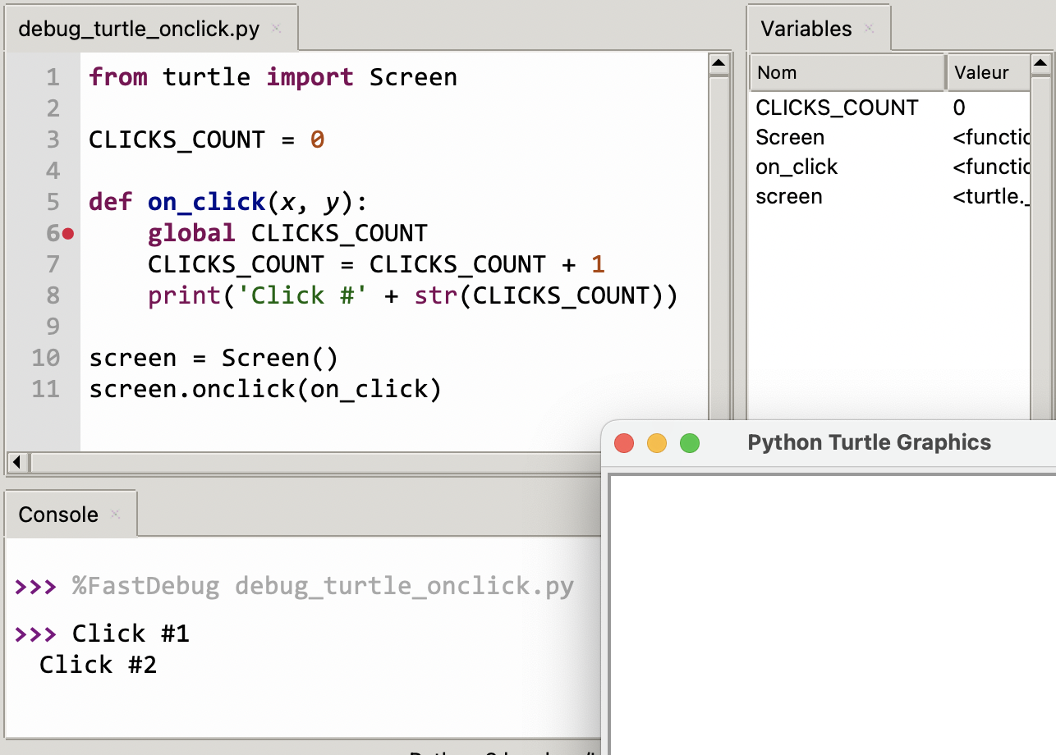Close the Variables panel
Image resolution: width=1056 pixels, height=755 pixels.
point(869,29)
